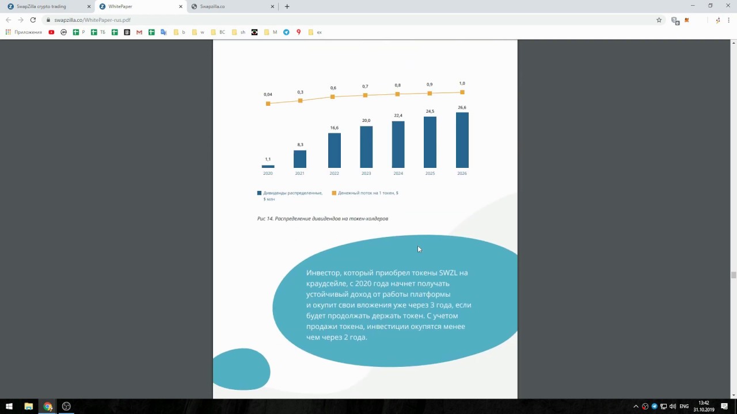737x414 pixels.
Task: Open Chrome from the taskbar
Action: click(48, 407)
